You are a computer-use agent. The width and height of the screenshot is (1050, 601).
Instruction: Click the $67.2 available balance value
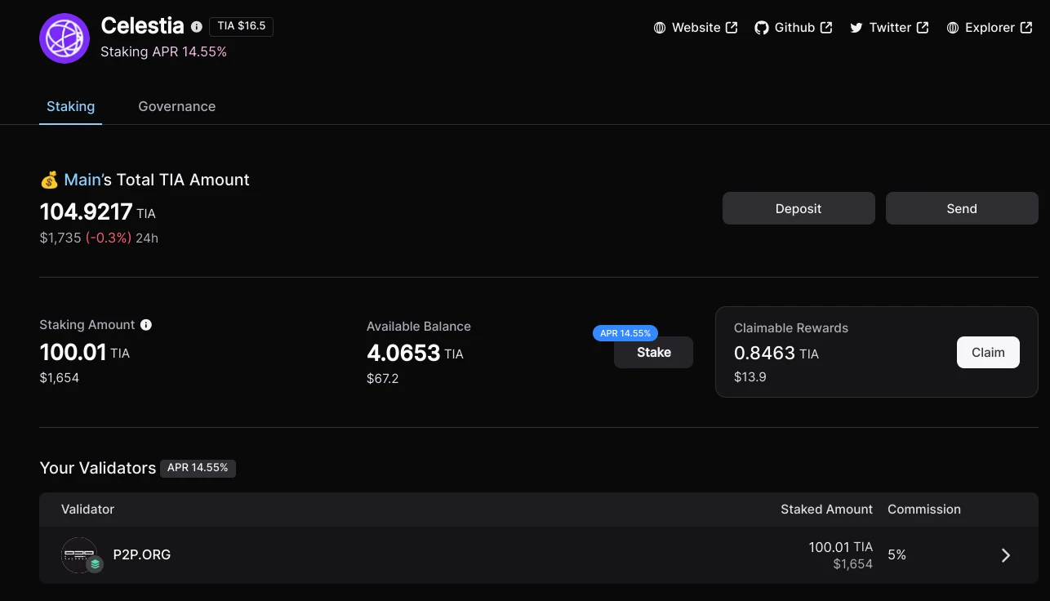[x=383, y=379]
